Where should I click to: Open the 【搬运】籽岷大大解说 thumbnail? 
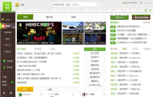point(95,39)
